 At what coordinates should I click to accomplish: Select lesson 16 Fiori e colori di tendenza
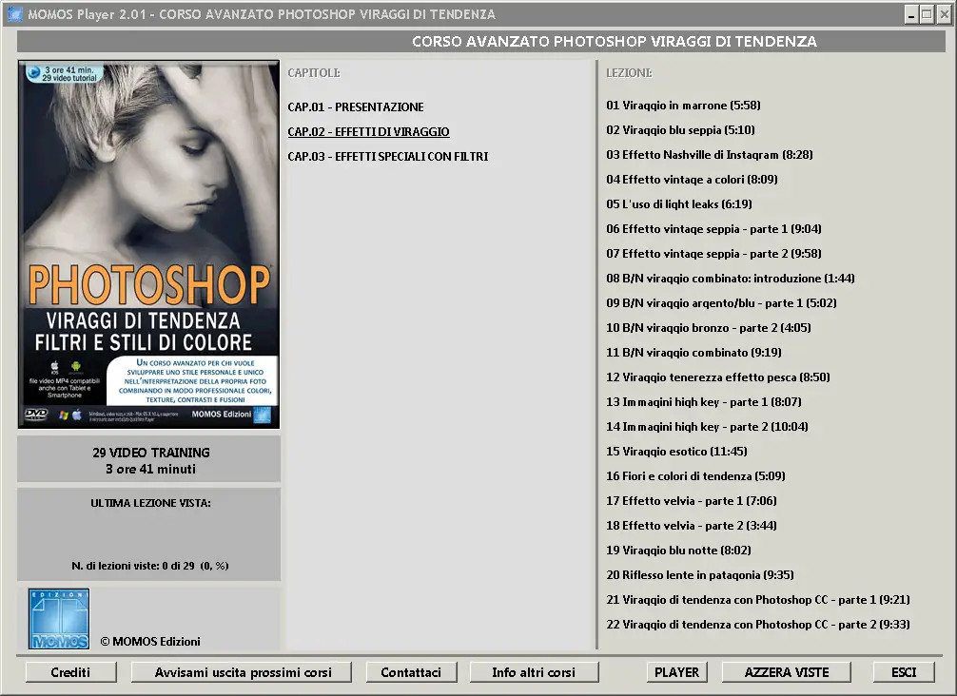695,475
